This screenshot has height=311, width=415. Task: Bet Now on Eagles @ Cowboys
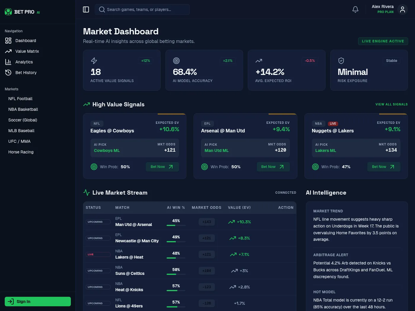(x=162, y=167)
